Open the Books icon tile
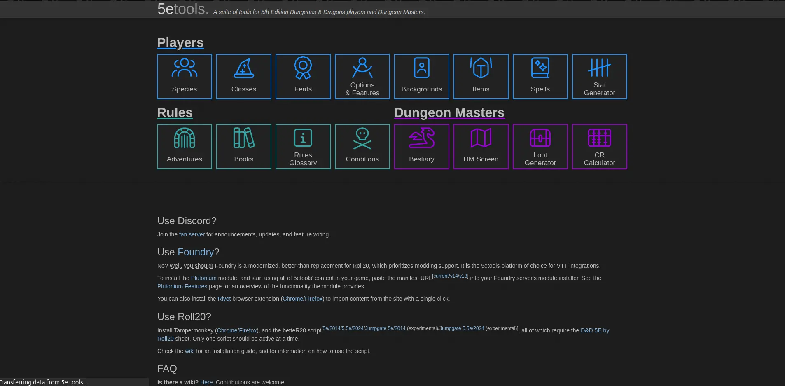The image size is (785, 386). point(244,147)
